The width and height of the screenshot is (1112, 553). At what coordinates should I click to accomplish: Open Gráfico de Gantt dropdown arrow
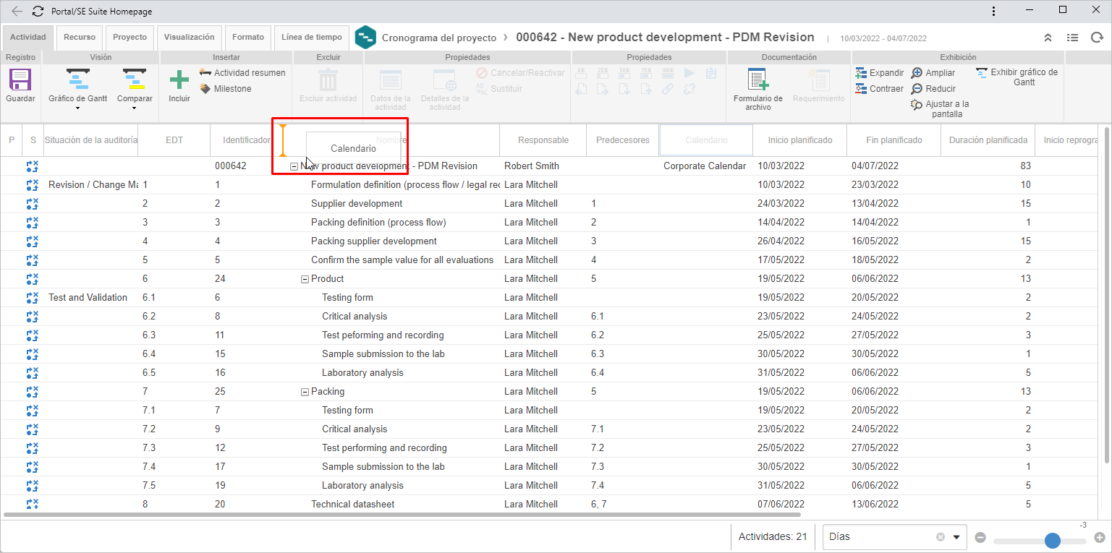(77, 108)
